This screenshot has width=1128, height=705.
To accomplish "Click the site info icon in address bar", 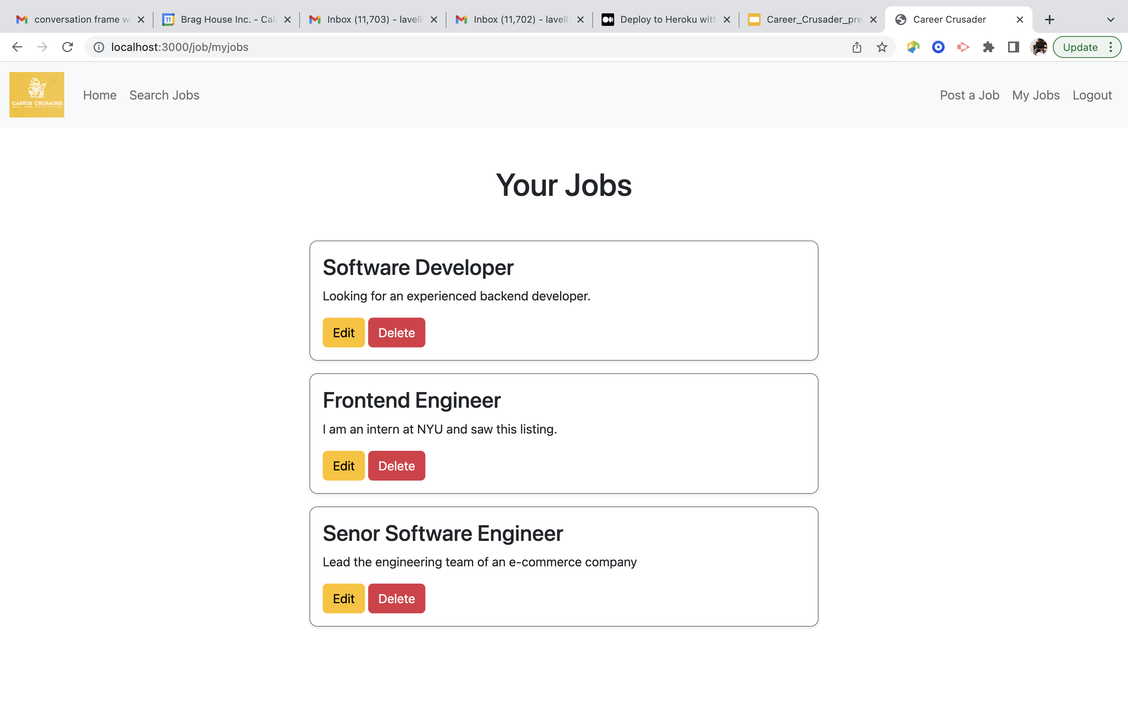I will pyautogui.click(x=98, y=47).
